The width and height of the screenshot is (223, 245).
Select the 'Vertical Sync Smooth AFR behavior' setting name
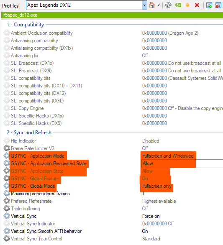point(46,231)
